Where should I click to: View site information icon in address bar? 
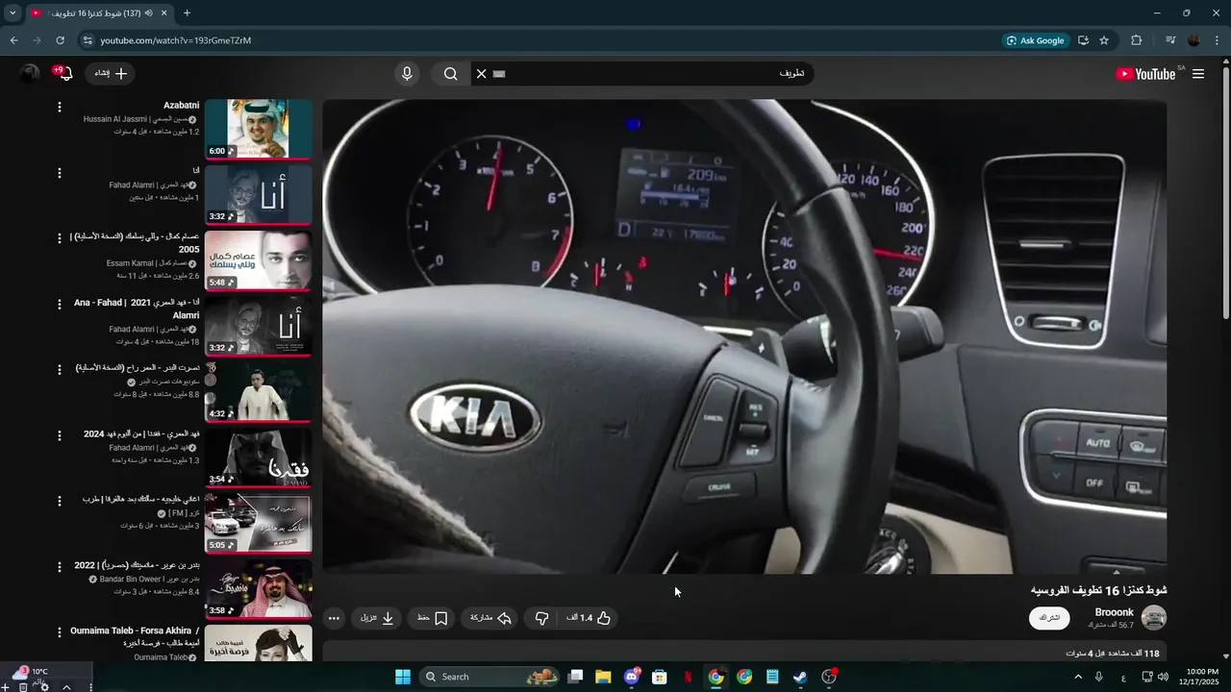[88, 40]
